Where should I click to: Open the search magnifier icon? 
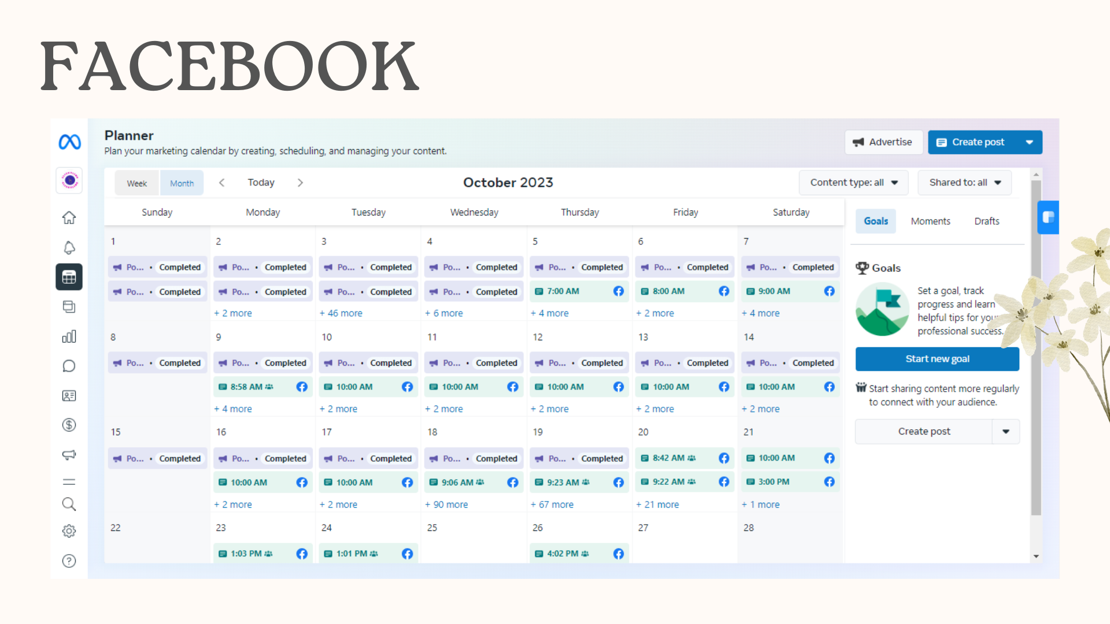click(69, 504)
